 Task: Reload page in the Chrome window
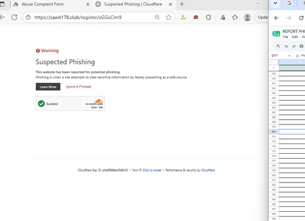[x=301, y=18]
